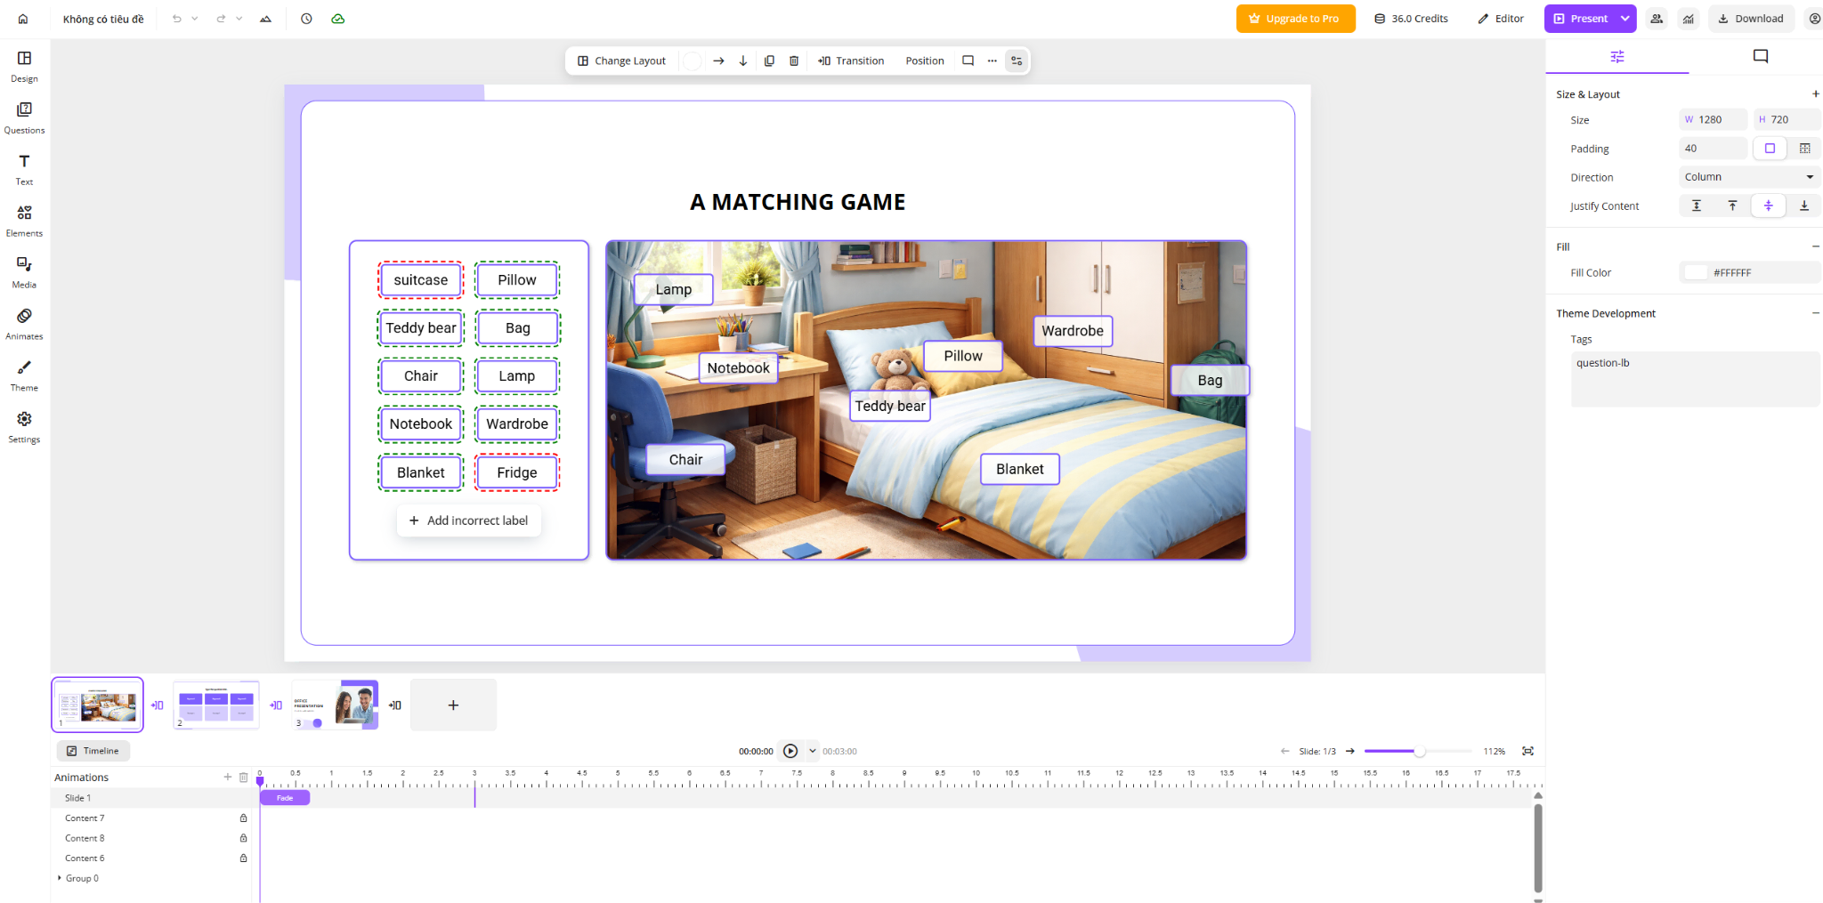Click the Timeline tab button
The image size is (1823, 903).
pyautogui.click(x=93, y=751)
